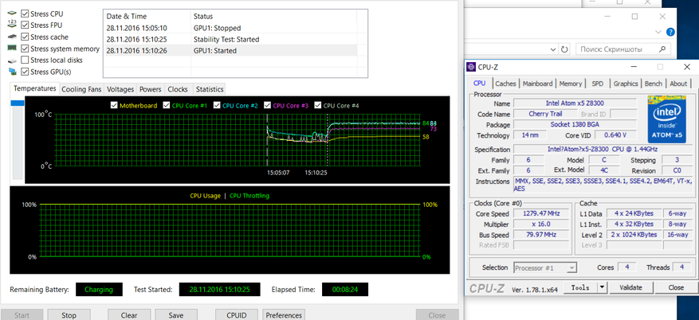Switch to Mainboard tab in CPU-Z
The width and height of the screenshot is (699, 320).
tap(538, 84)
